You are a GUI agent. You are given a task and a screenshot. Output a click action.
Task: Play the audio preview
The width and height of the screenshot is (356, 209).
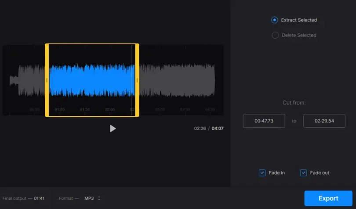point(113,129)
